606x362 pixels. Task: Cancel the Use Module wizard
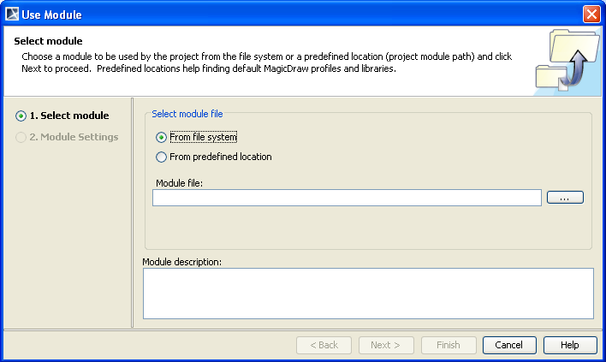[x=509, y=345]
